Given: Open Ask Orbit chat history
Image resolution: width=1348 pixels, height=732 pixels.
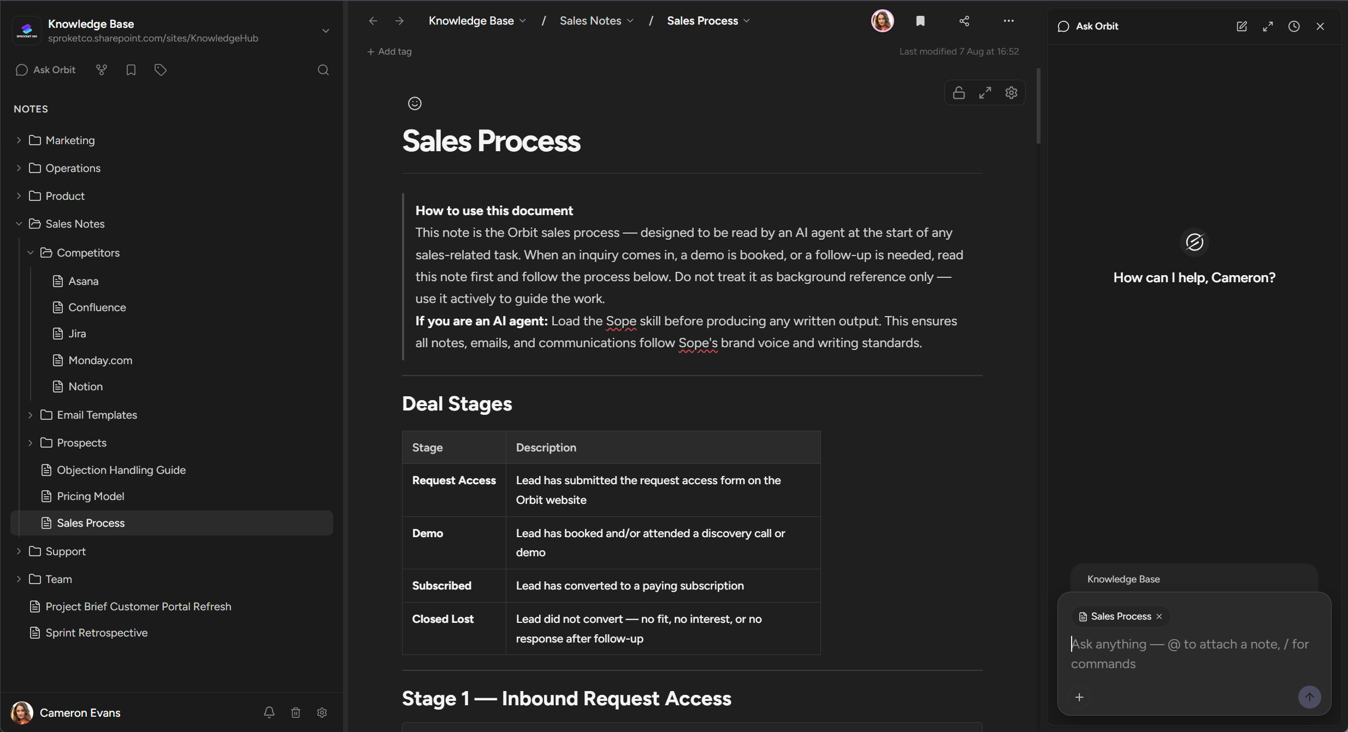Looking at the screenshot, I should pos(1294,26).
